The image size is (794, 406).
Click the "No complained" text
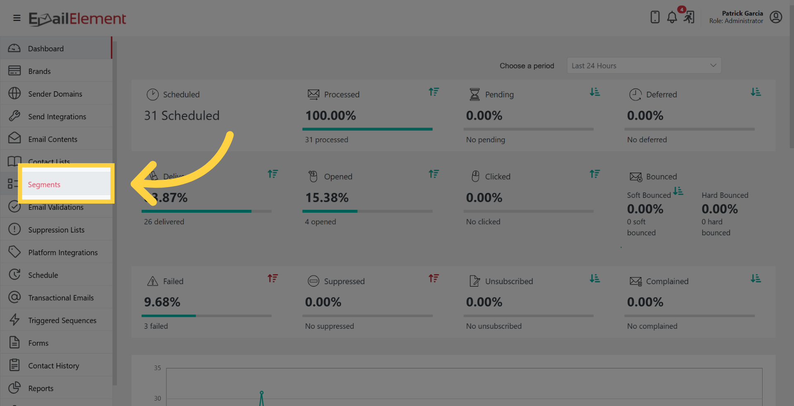(652, 326)
